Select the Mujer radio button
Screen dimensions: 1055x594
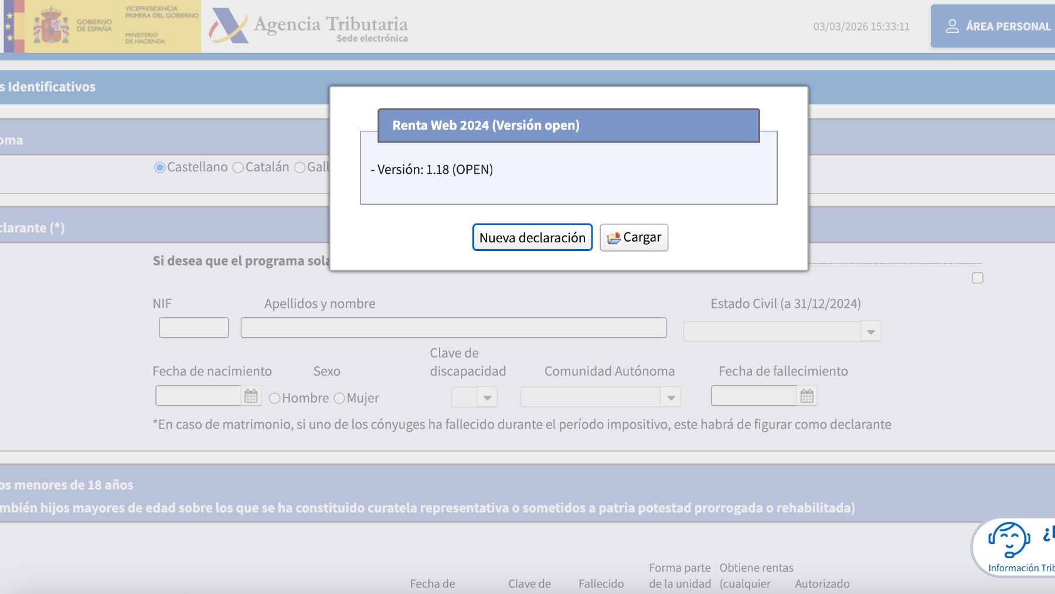pos(339,398)
